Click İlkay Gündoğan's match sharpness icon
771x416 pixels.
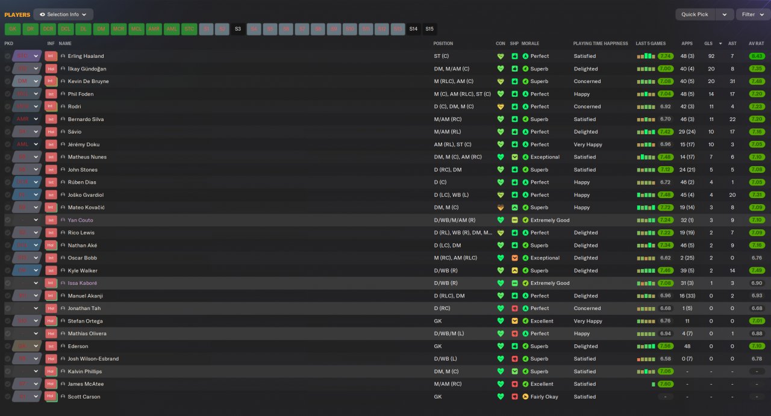coord(514,69)
